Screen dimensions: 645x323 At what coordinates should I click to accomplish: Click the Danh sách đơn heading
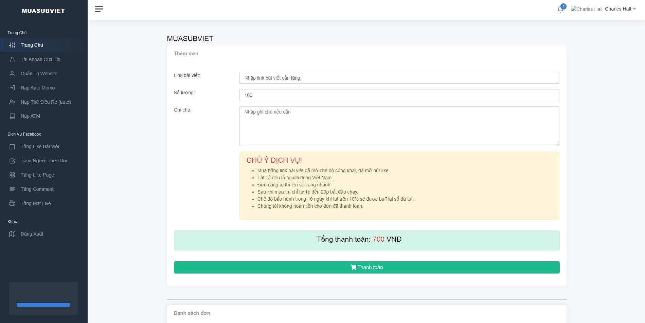coord(192,313)
